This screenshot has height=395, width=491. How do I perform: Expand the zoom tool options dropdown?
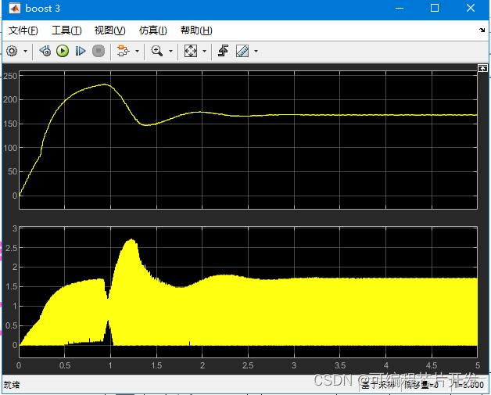coord(170,51)
